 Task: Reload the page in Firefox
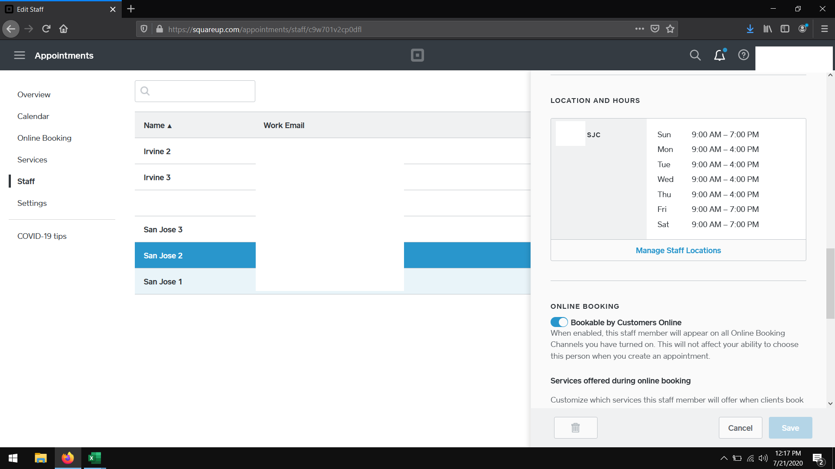(x=46, y=29)
